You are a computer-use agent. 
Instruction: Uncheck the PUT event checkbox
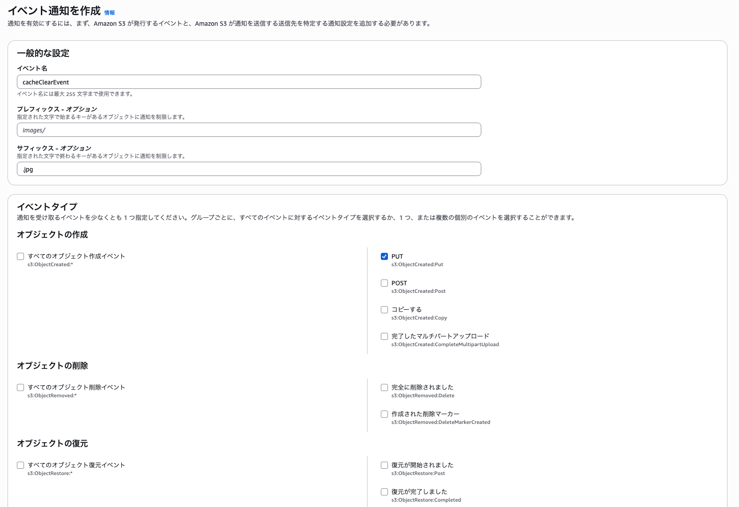point(384,256)
